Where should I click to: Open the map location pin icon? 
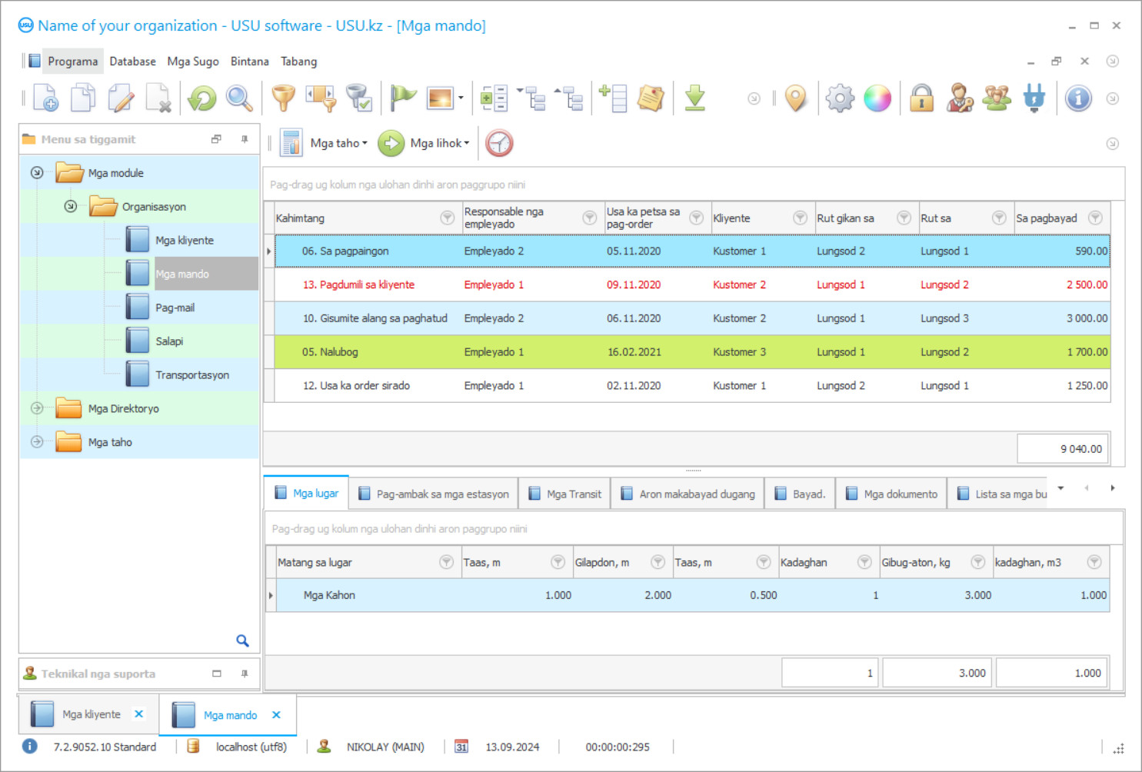coord(796,98)
